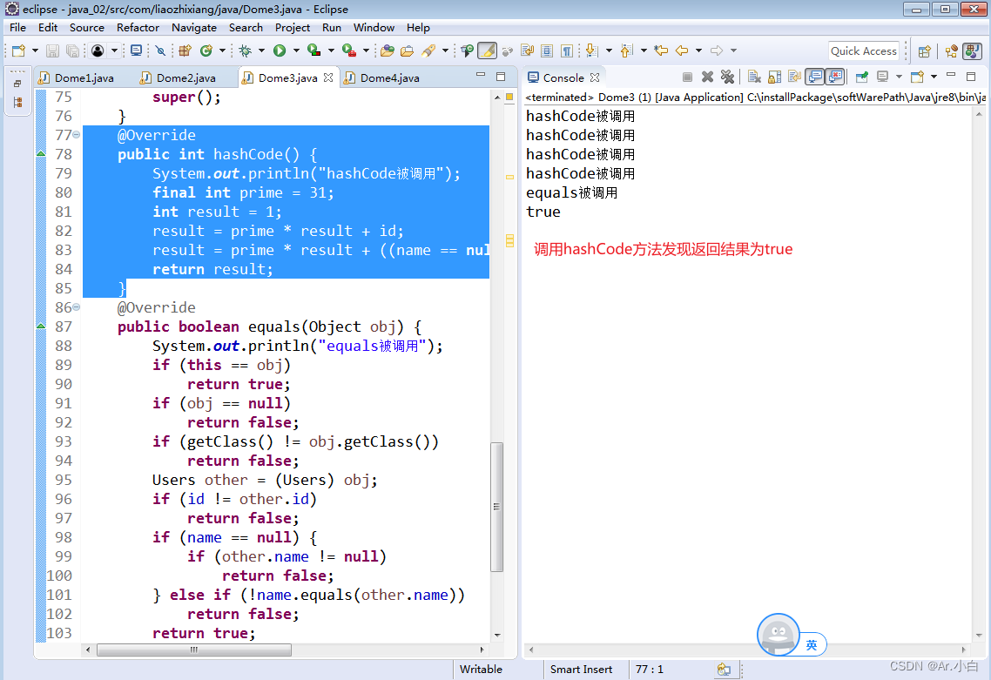Click the Save All toolbar icon
The height and width of the screenshot is (680, 991).
(72, 50)
